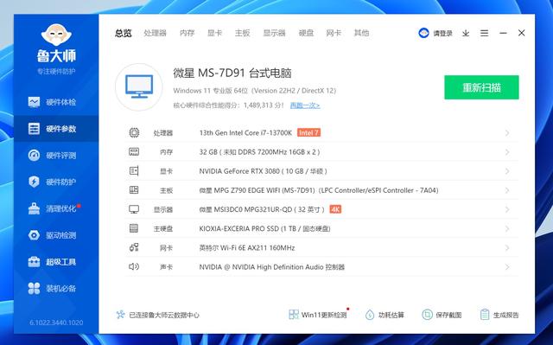Click the version number 6.1022.3440.1020
The height and width of the screenshot is (345, 553).
pos(56,323)
